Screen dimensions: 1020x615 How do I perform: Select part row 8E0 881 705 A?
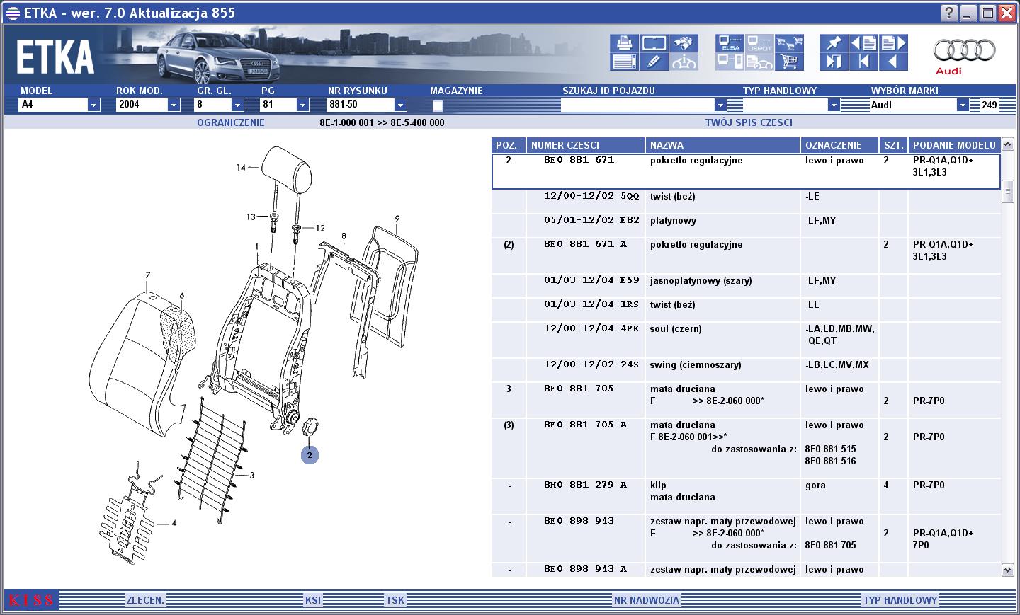point(747,449)
